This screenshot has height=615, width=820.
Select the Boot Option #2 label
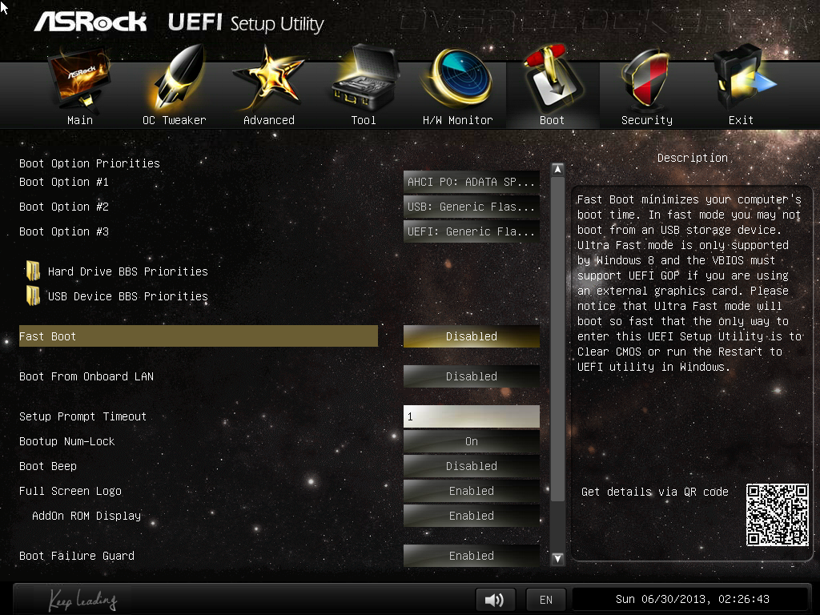(x=64, y=207)
